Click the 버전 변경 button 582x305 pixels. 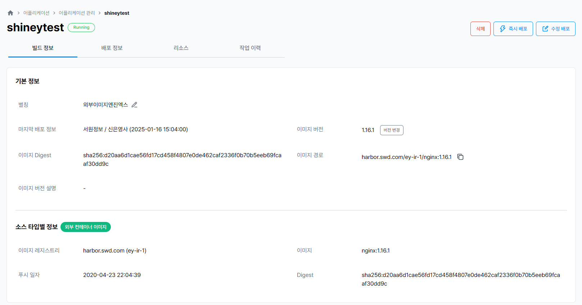point(392,130)
